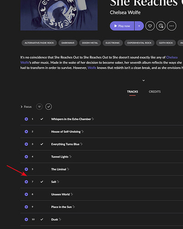Play track 1 Whispers in the Echo Chamber
The width and height of the screenshot is (183, 229).
pyautogui.click(x=27, y=119)
